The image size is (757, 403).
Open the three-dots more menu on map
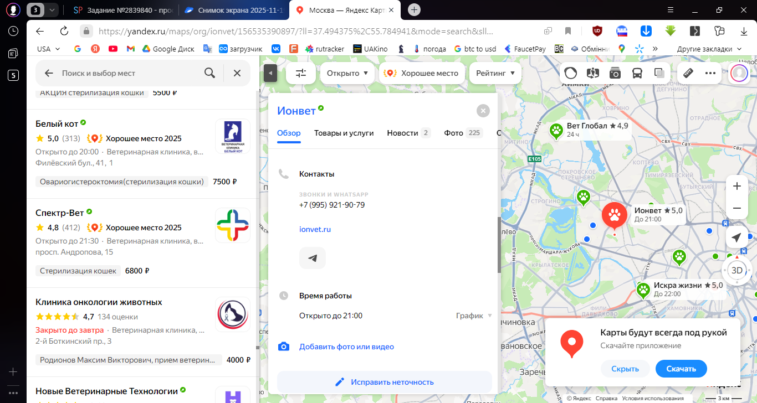tap(710, 73)
